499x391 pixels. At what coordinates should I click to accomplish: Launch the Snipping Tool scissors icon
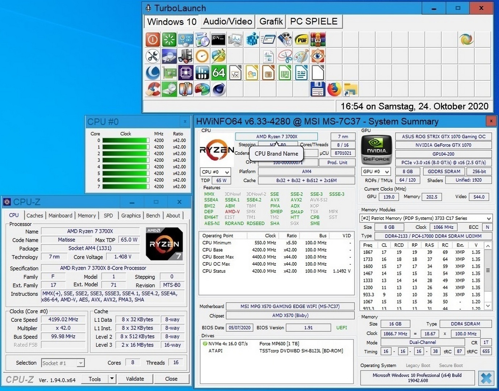285,56
